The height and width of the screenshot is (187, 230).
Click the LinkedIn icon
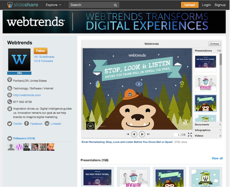[47, 123]
